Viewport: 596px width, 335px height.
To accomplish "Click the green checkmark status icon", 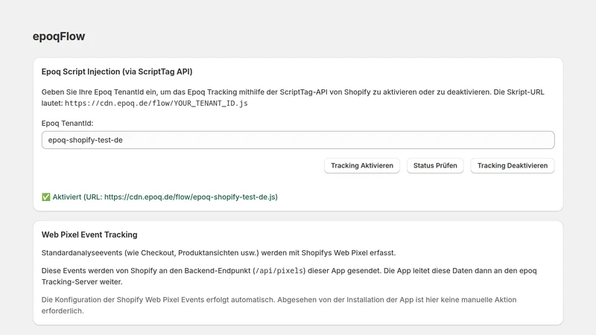I will pyautogui.click(x=46, y=197).
